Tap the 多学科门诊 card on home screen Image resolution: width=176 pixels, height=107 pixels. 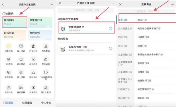click(40, 23)
